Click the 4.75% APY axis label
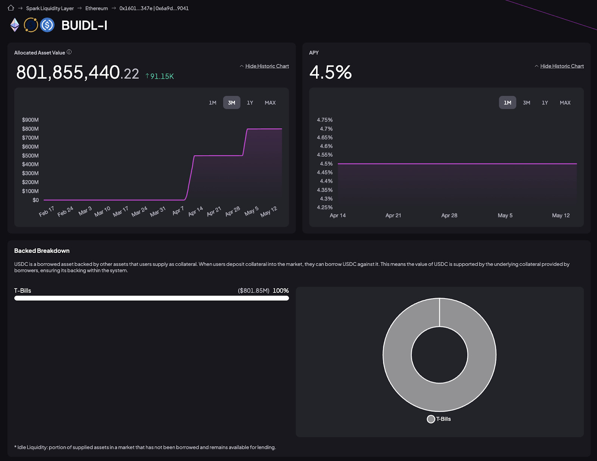597x461 pixels. (x=325, y=120)
